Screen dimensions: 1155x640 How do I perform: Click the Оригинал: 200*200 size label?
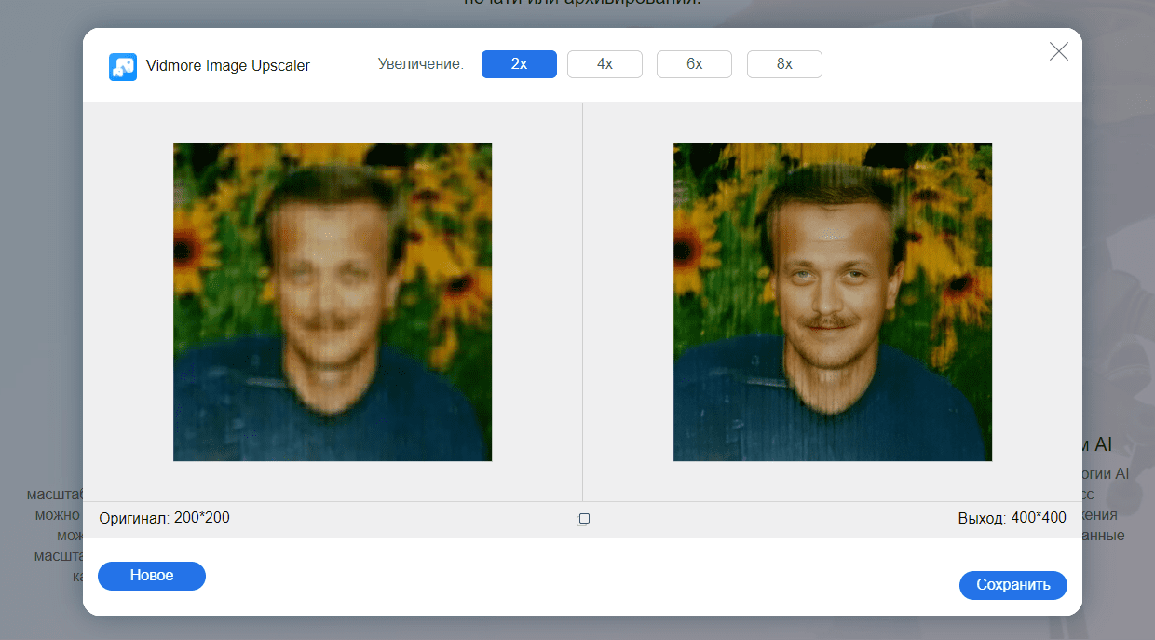point(164,518)
